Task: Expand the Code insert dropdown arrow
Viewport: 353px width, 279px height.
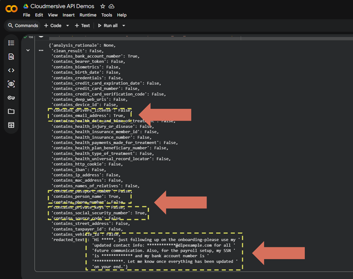Action: pos(68,26)
